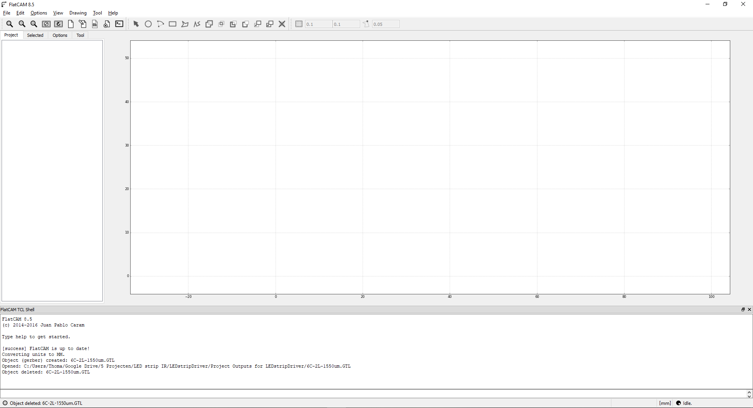Image resolution: width=753 pixels, height=408 pixels.
Task: Click the Polygon Union icon
Action: click(x=209, y=24)
